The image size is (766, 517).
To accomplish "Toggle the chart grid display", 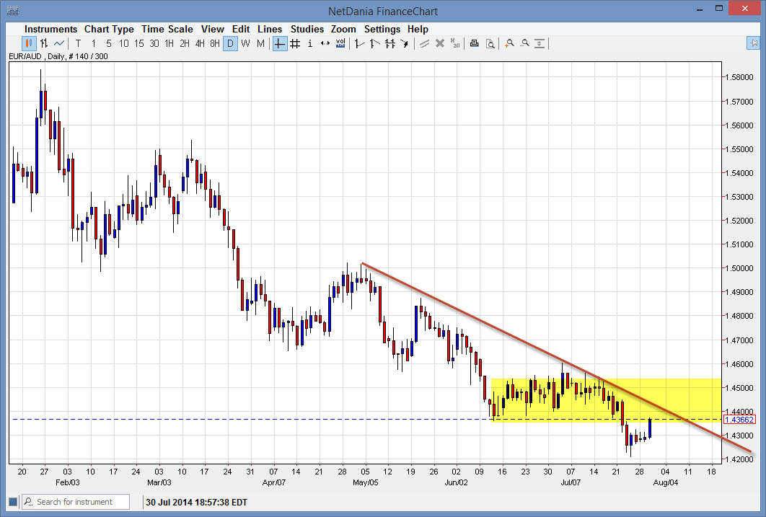I will [x=294, y=43].
